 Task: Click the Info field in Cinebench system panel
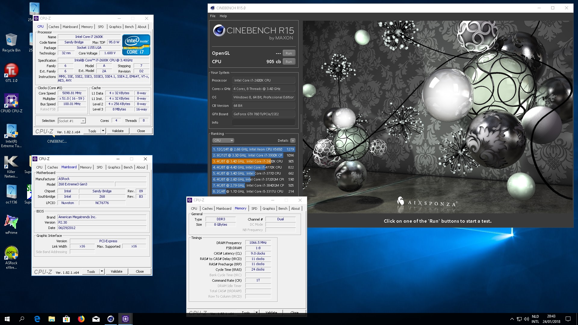[x=263, y=122]
